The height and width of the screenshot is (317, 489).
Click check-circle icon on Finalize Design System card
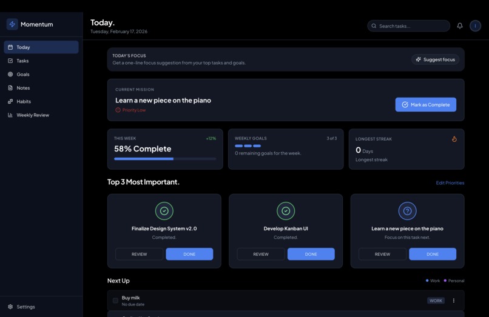164,211
